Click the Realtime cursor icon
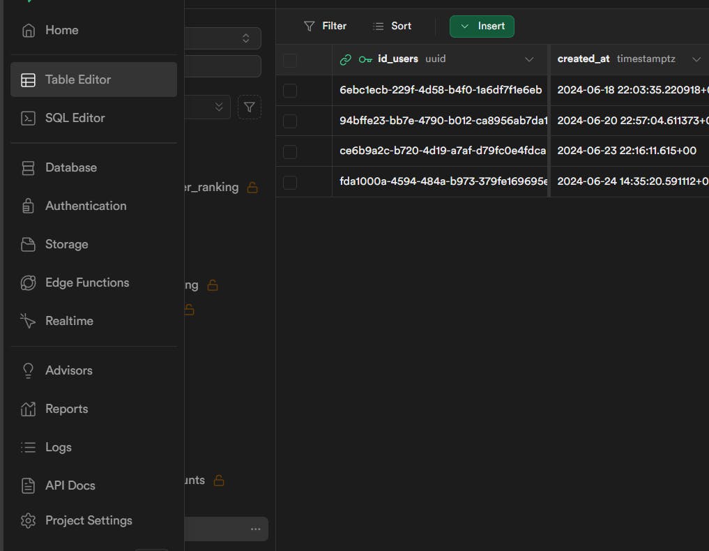This screenshot has height=551, width=709. [x=28, y=322]
